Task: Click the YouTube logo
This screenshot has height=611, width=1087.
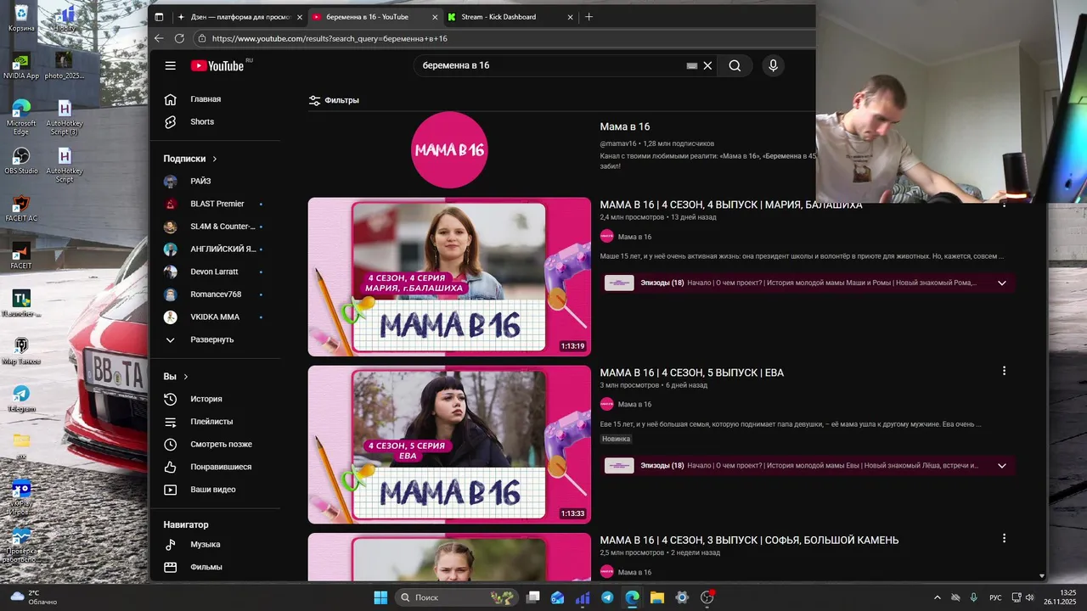Action: [217, 65]
